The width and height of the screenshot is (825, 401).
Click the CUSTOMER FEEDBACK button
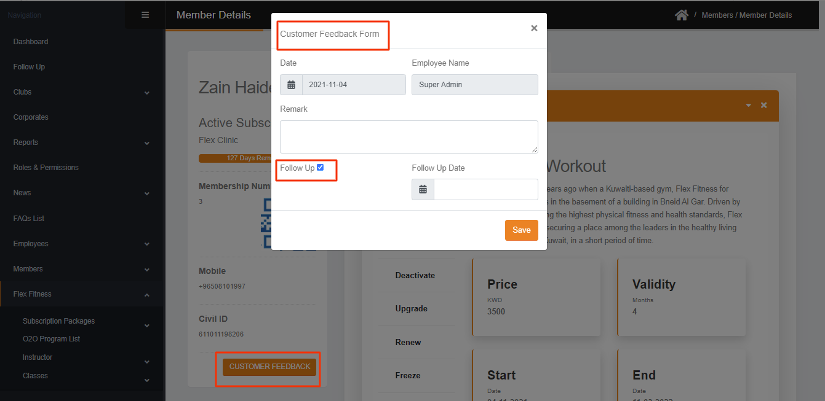point(269,367)
